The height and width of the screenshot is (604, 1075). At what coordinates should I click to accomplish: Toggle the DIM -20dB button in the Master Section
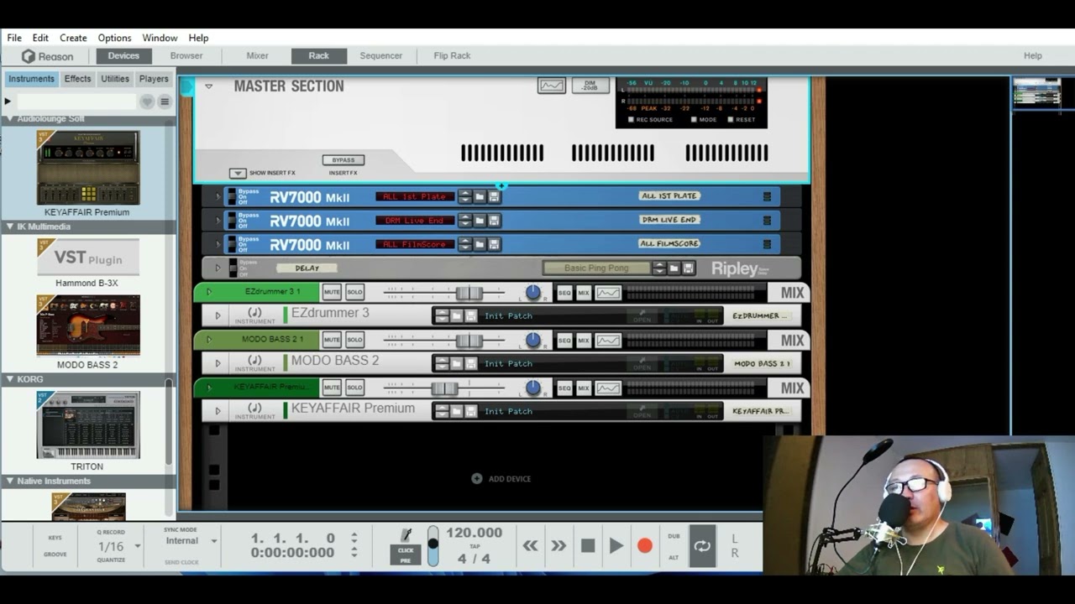(x=590, y=86)
